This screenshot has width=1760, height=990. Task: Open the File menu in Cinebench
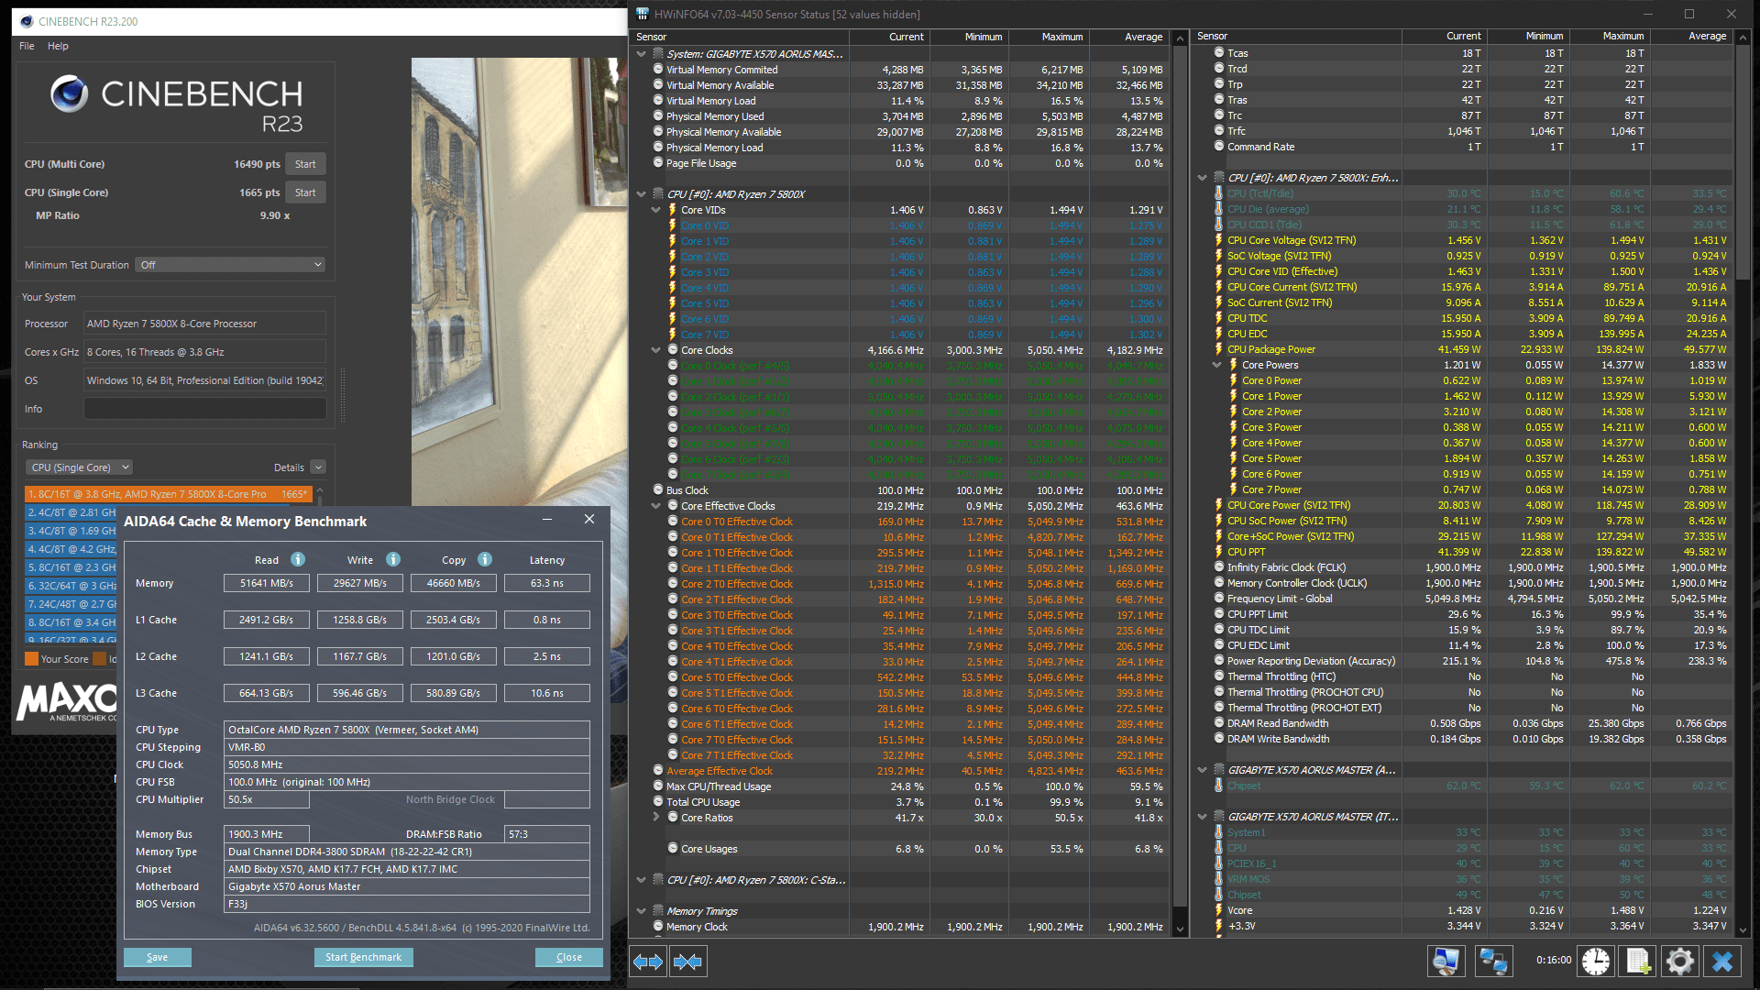pos(27,46)
